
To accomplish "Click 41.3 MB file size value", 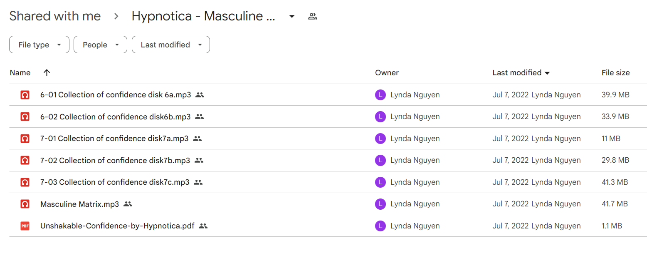I will point(615,182).
